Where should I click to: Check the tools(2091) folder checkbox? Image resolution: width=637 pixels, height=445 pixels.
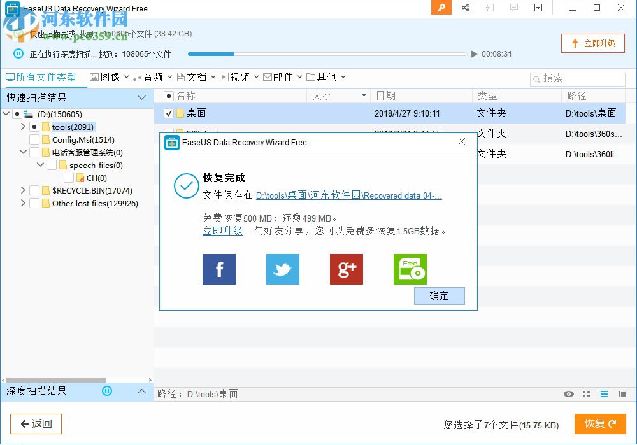tap(35, 127)
